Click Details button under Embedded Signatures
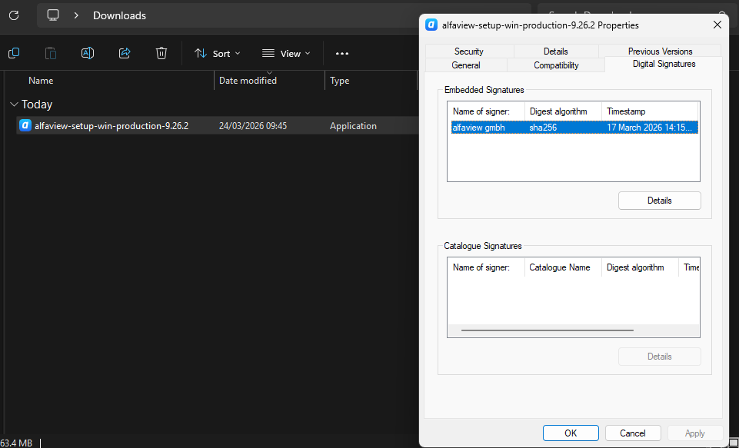 tap(659, 201)
